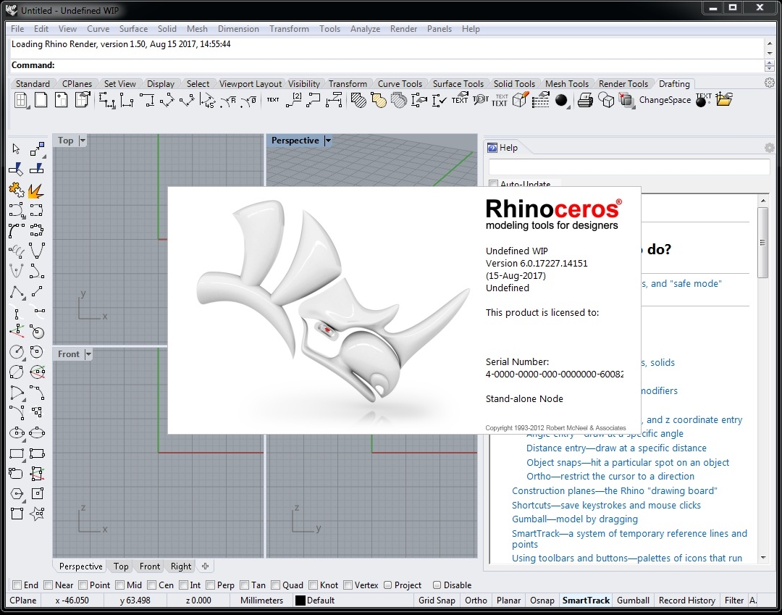782x615 pixels.
Task: Click the Print icon in Drafting toolbar
Action: [x=586, y=101]
